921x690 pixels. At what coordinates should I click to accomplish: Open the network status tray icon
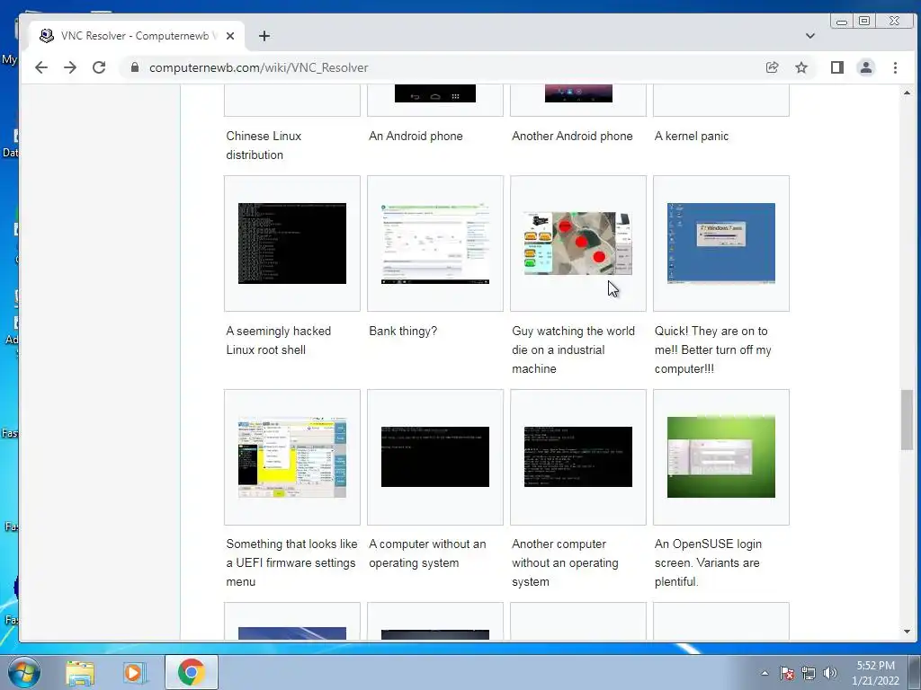pyautogui.click(x=809, y=673)
